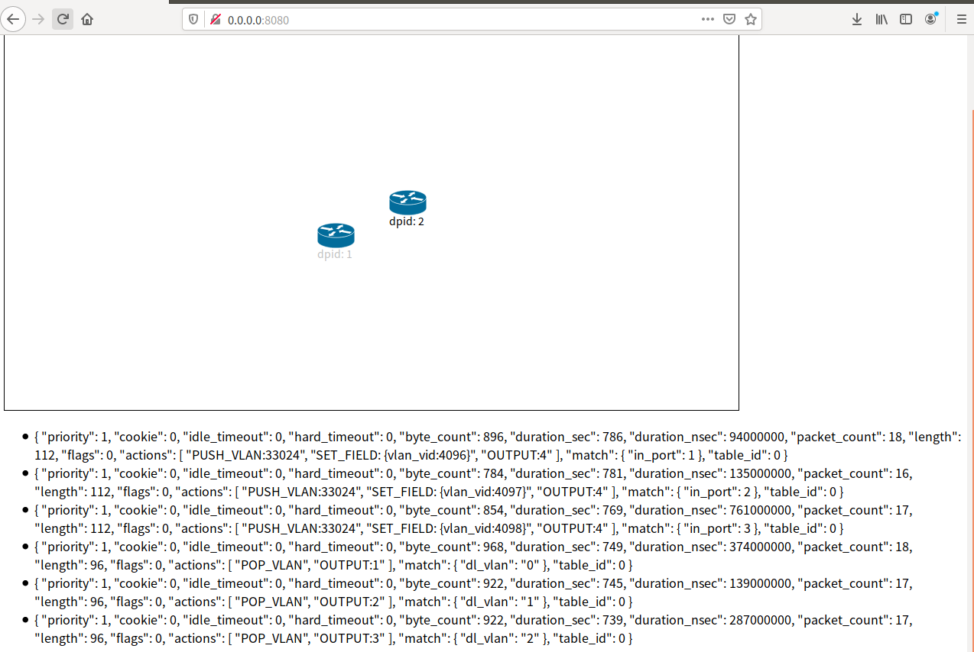Click the flow entry with vlan_vid:4098
This screenshot has width=974, height=652.
pyautogui.click(x=473, y=519)
